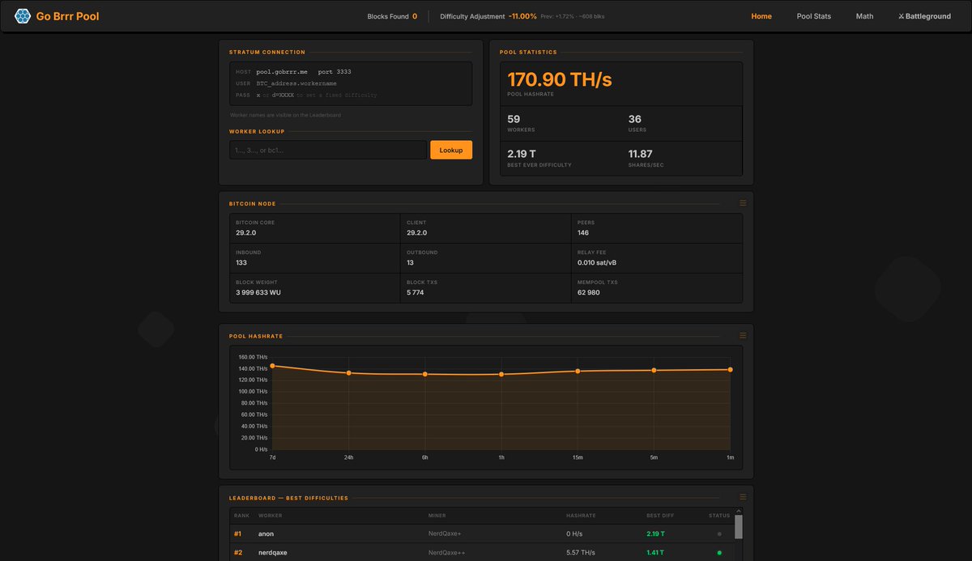Select the 1h point on hashrate chart
Image resolution: width=972 pixels, height=561 pixels.
(501, 374)
